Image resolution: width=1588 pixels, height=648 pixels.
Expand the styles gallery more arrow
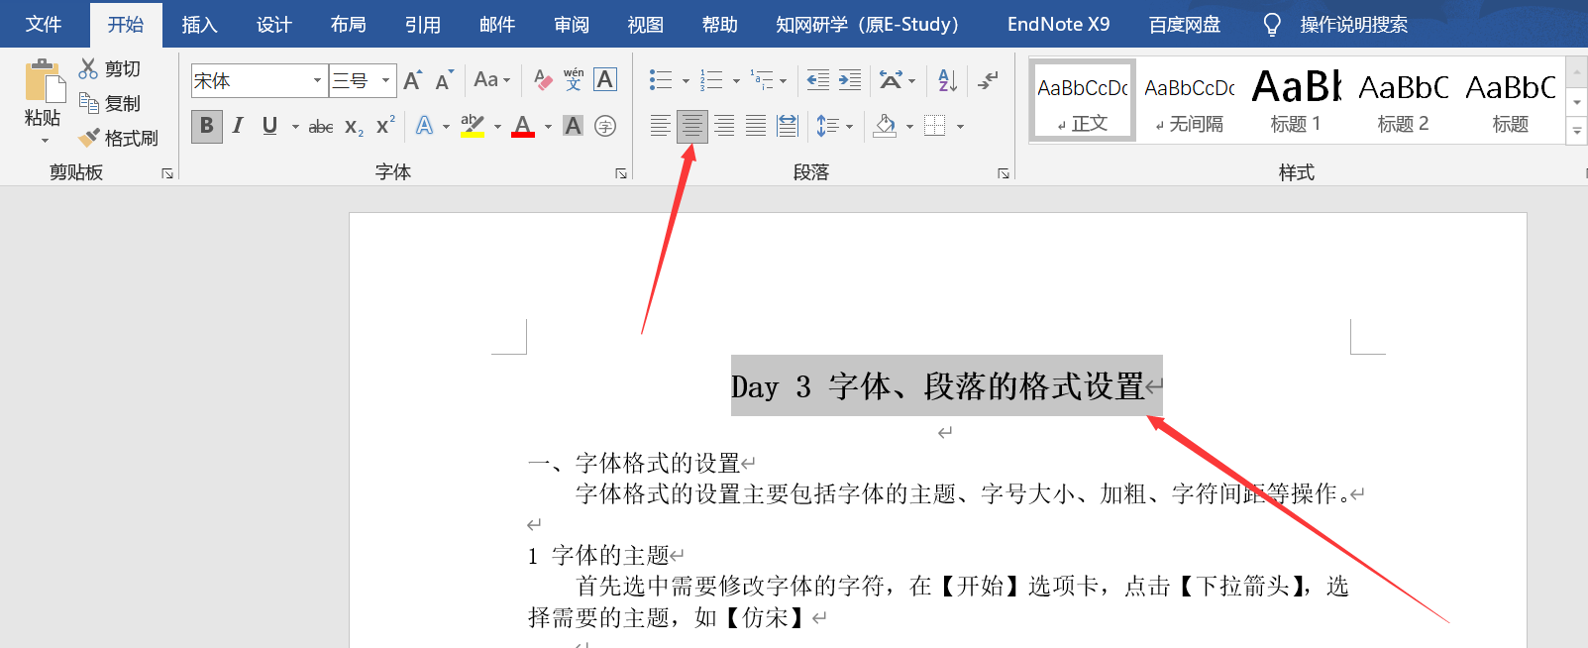point(1576,131)
